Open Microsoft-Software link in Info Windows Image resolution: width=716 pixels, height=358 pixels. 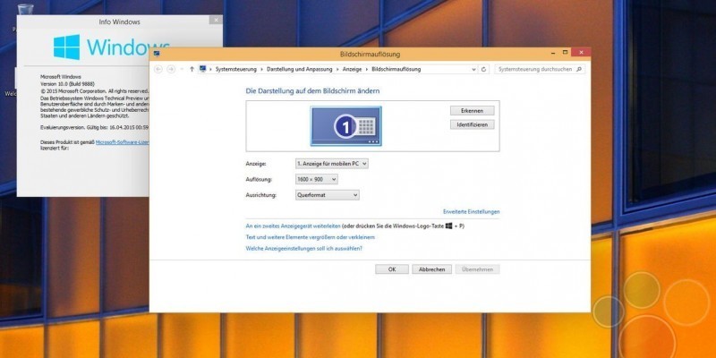point(123,142)
